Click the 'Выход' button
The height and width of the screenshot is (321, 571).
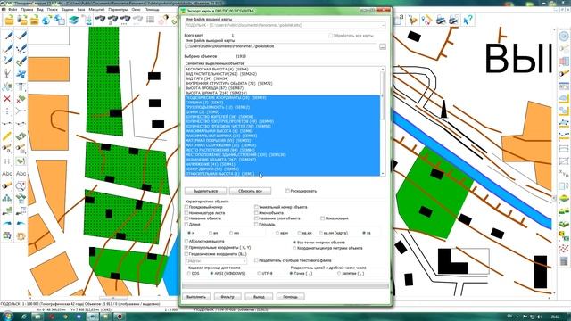click(x=259, y=297)
